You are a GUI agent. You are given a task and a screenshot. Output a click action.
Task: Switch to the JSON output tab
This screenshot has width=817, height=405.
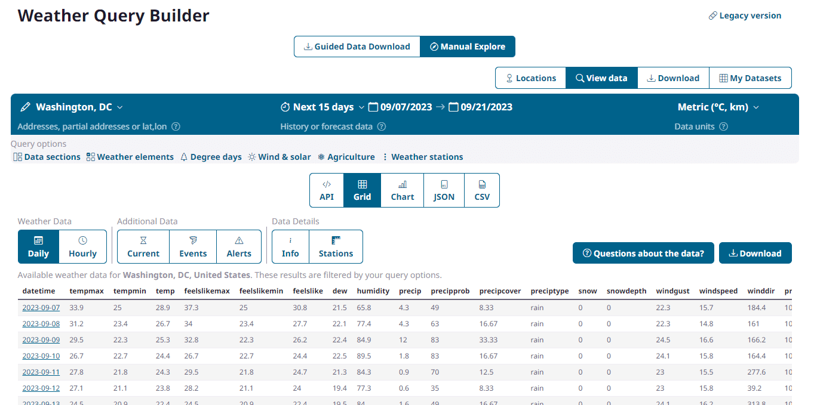(x=444, y=190)
